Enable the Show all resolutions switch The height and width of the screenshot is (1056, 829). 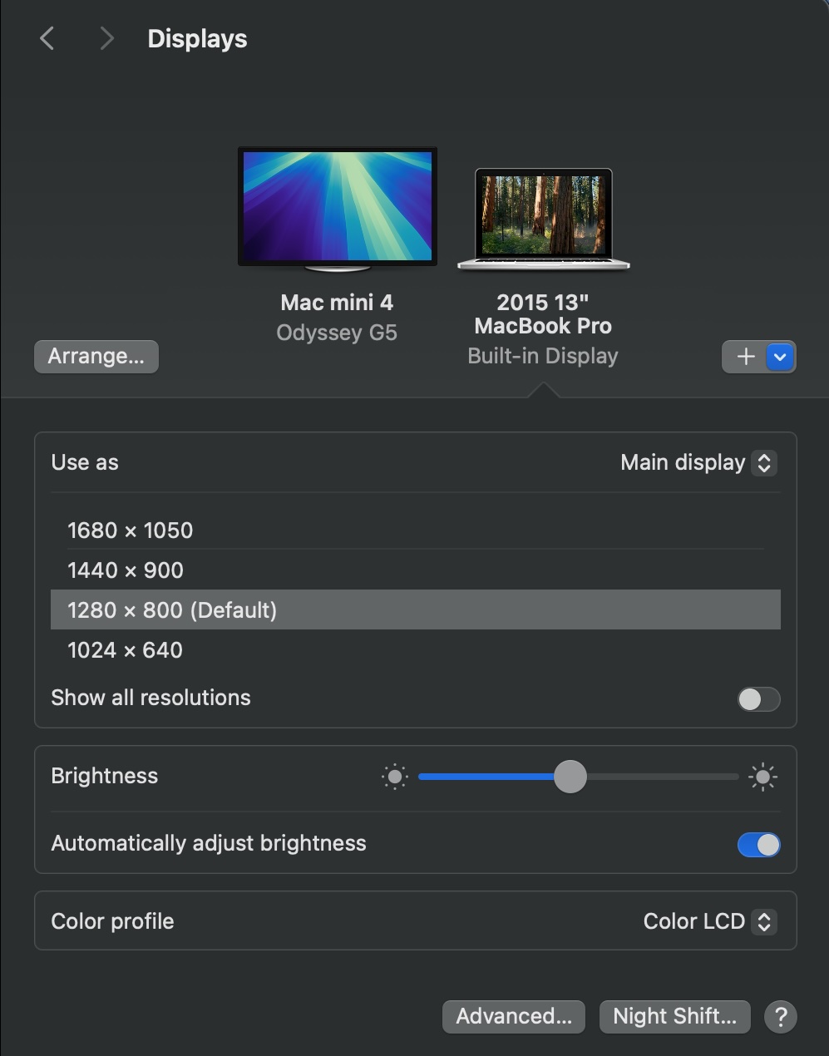(x=758, y=698)
